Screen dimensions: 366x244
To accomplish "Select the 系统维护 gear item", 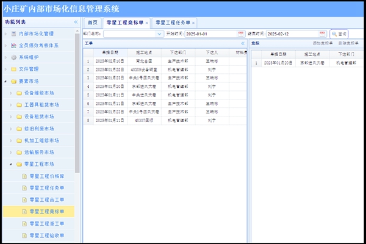I will pyautogui.click(x=28, y=57).
